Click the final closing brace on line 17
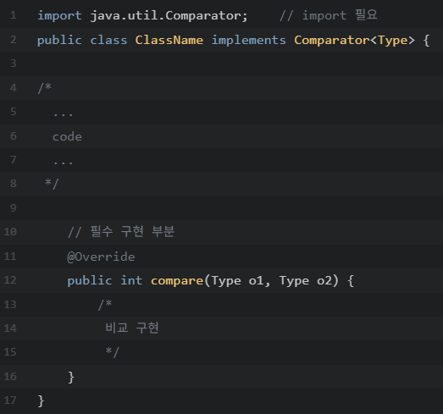The height and width of the screenshot is (414, 443). tap(41, 401)
